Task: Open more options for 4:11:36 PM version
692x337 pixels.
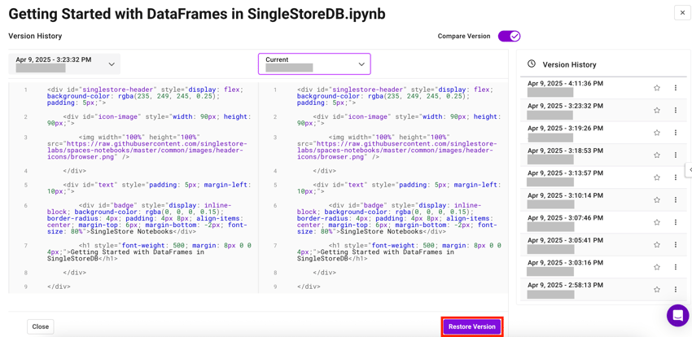Action: point(675,88)
